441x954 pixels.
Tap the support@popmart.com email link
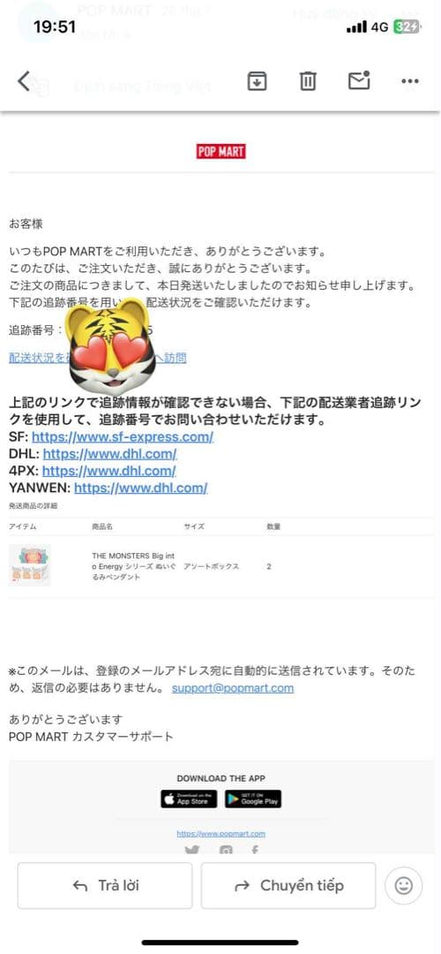click(x=233, y=688)
